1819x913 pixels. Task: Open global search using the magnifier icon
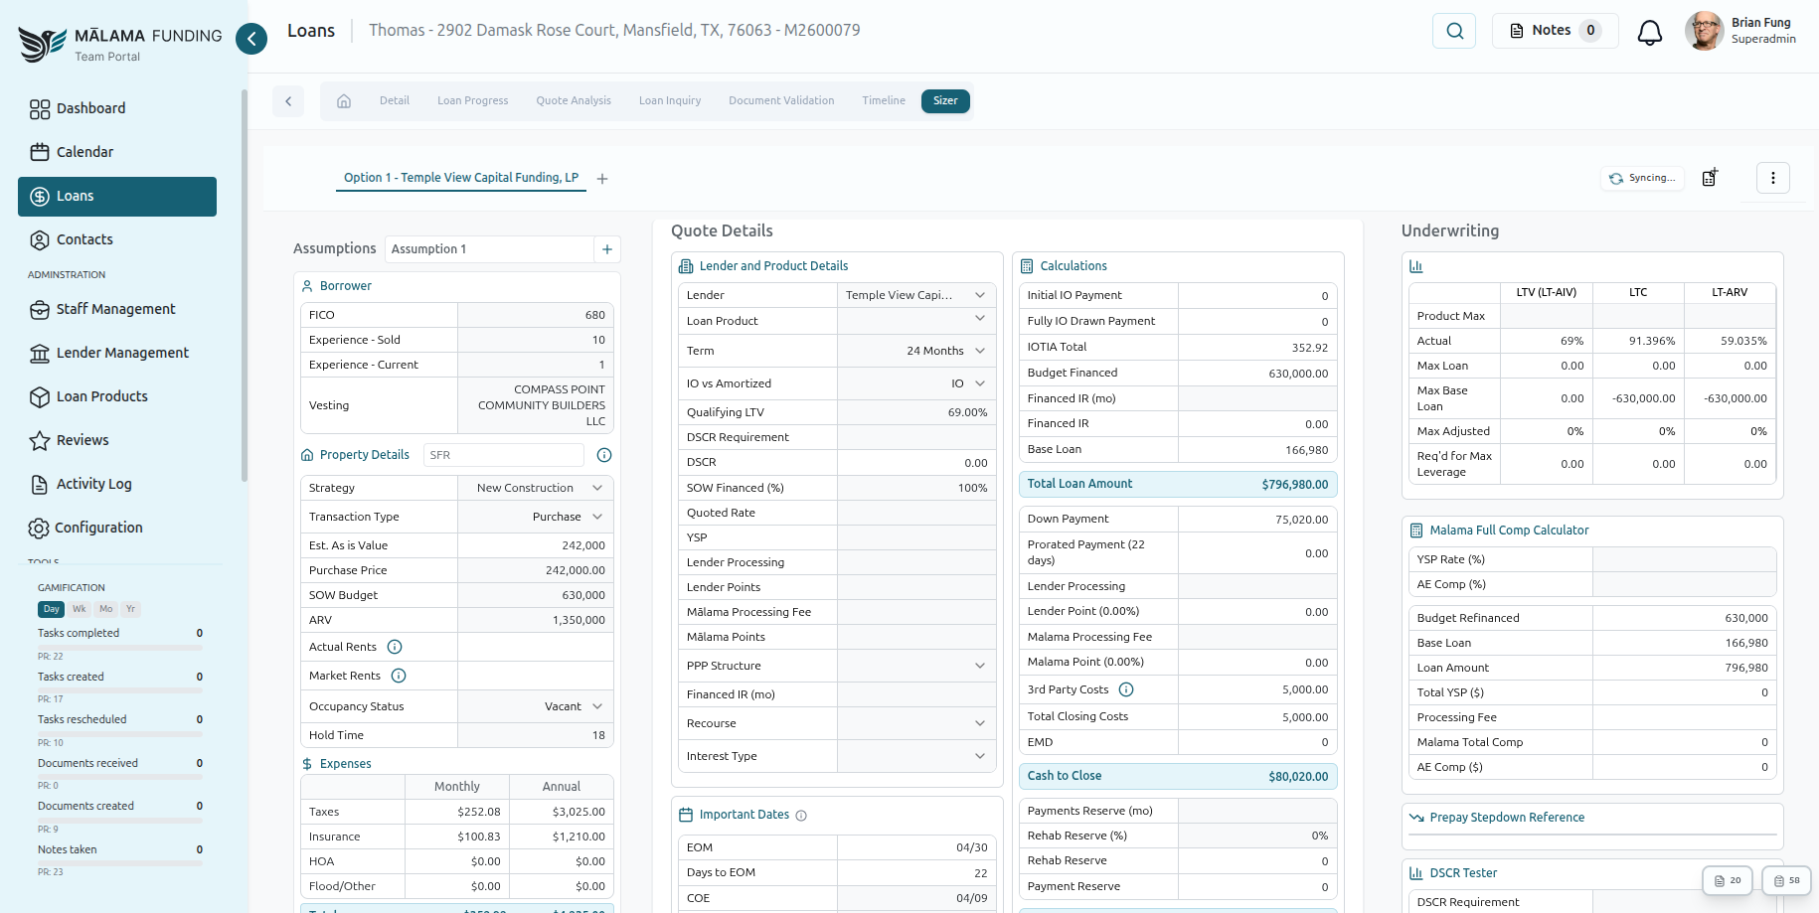[x=1454, y=31]
